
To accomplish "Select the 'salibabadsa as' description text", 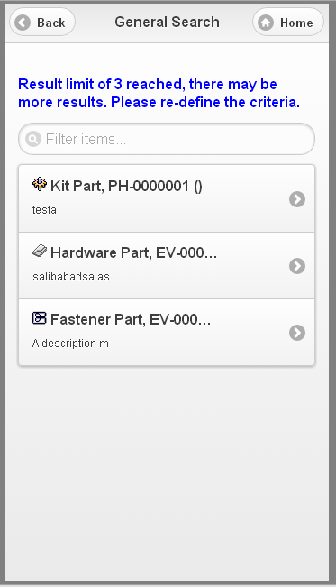I will (71, 277).
